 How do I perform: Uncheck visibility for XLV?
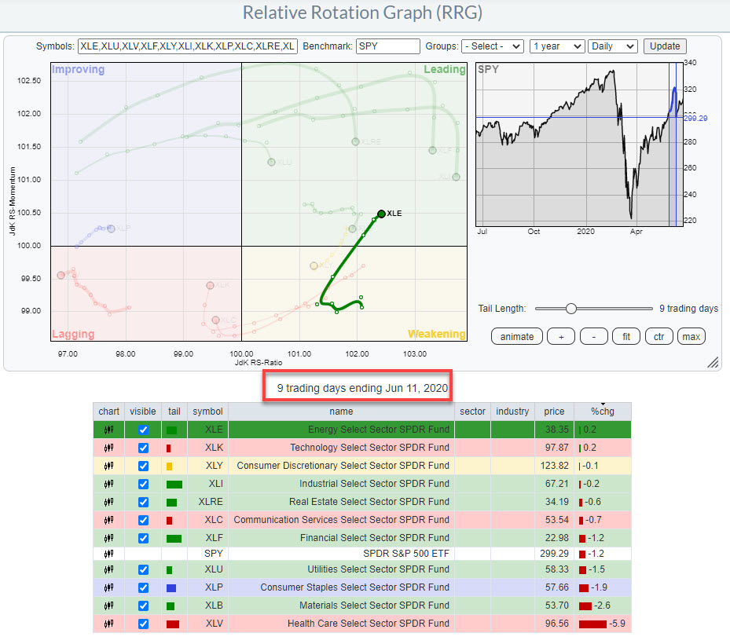tap(143, 624)
